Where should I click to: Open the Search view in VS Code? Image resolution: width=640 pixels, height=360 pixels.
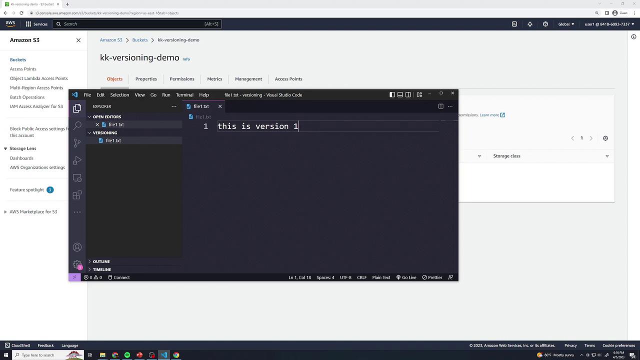[77, 125]
